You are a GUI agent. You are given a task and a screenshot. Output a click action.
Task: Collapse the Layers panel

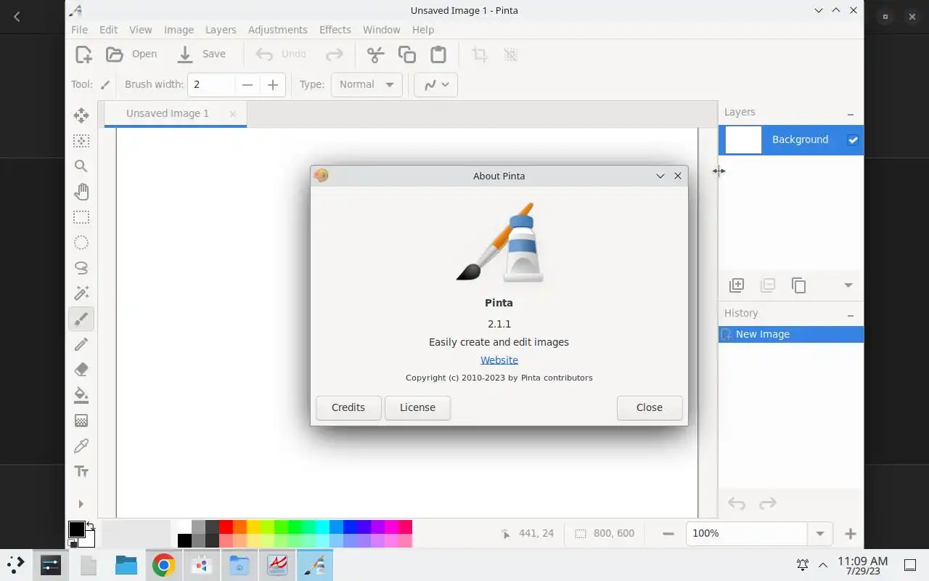(850, 113)
